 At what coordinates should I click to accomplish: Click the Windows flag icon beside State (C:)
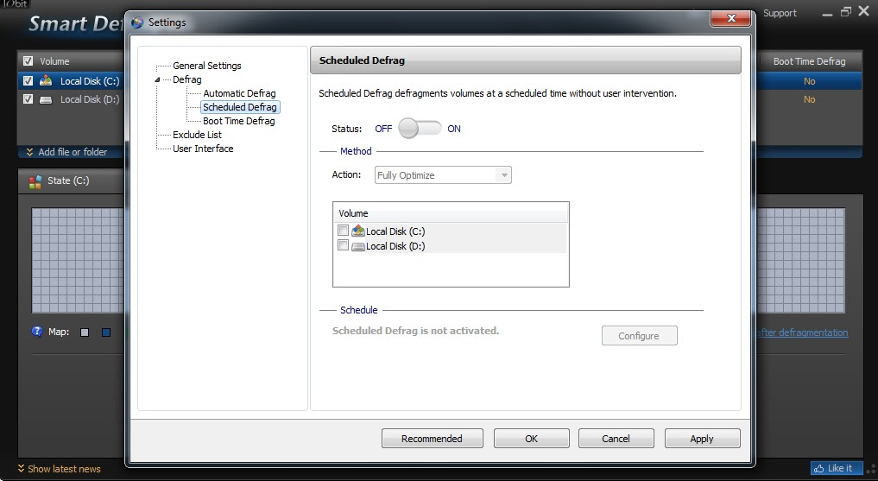click(x=35, y=180)
